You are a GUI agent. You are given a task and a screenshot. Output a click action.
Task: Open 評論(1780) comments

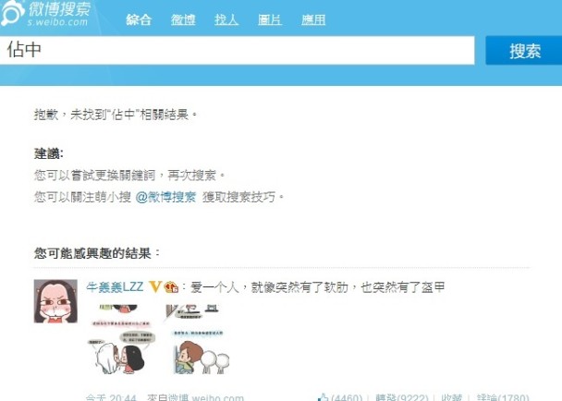(x=503, y=397)
